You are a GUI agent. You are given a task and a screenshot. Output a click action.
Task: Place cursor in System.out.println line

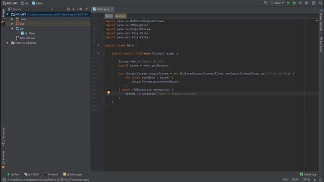pyautogui.click(x=161, y=94)
